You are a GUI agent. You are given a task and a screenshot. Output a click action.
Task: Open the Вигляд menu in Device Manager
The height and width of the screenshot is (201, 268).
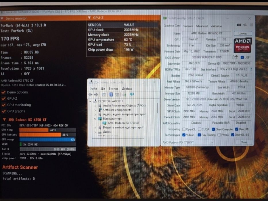114,88
